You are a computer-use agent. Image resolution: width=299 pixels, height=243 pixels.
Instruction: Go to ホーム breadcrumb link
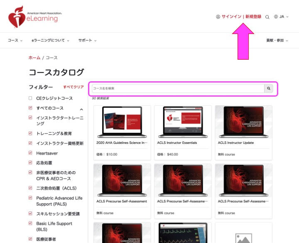[34, 58]
